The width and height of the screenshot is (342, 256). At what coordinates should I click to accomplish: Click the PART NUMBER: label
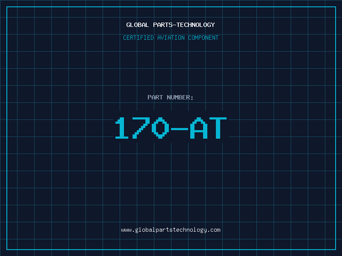(x=171, y=97)
